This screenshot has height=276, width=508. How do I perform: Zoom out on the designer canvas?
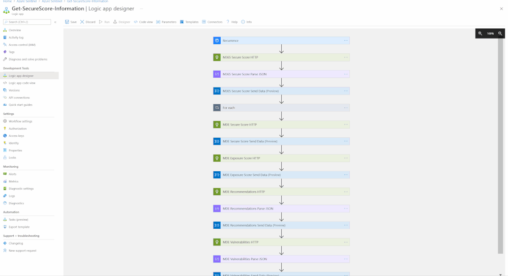(x=500, y=34)
